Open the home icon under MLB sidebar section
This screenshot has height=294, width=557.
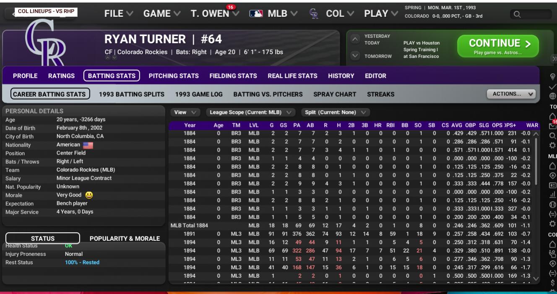point(553,166)
